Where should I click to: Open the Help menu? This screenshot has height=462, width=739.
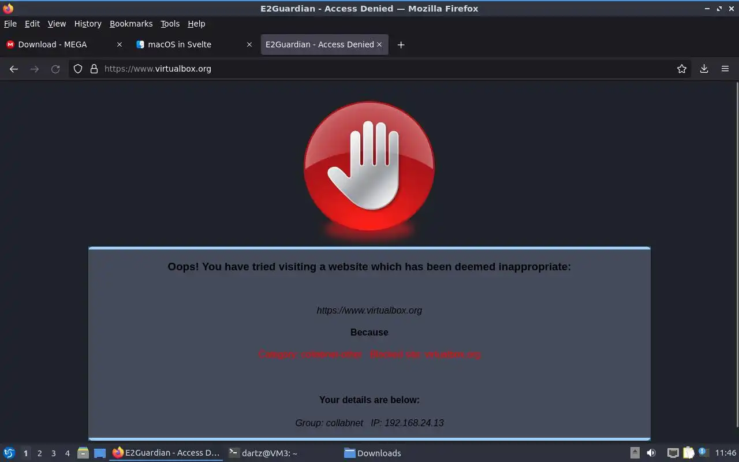point(196,24)
